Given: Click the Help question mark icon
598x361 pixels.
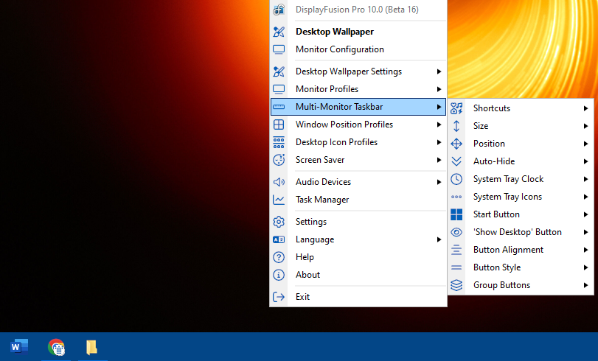Looking at the screenshot, I should click(279, 257).
